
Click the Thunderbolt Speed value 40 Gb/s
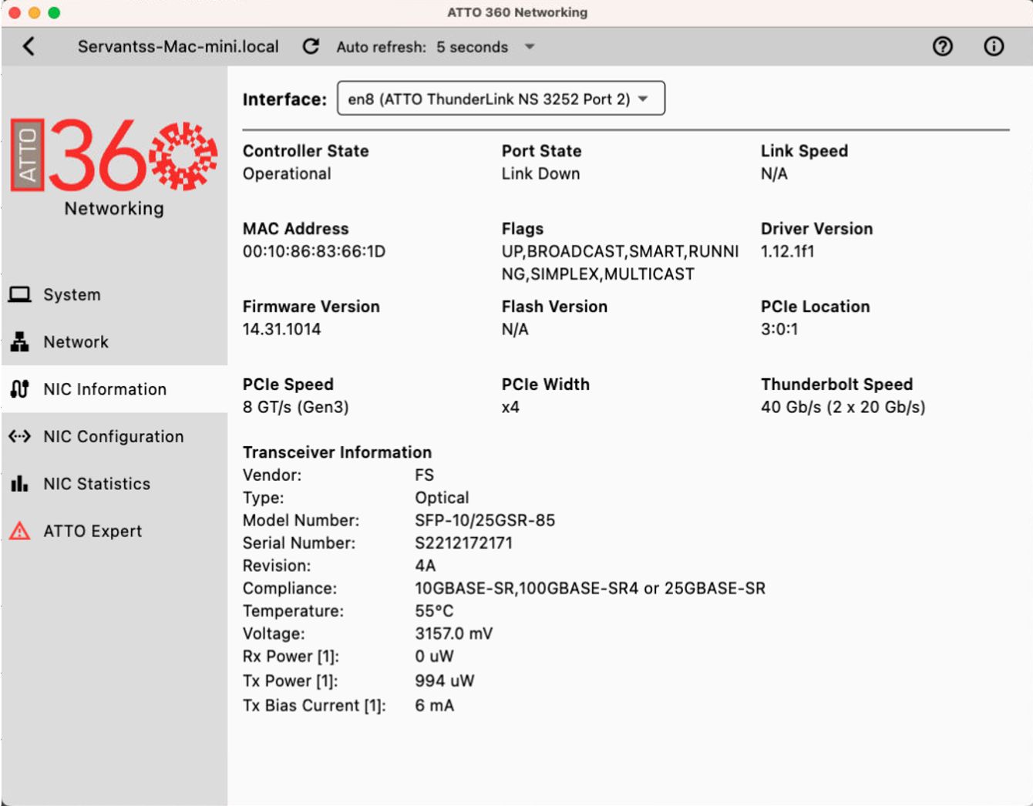pyautogui.click(x=843, y=407)
